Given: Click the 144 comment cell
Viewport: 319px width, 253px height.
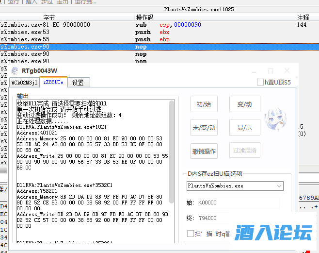Looking at the screenshot, I should [302, 25].
